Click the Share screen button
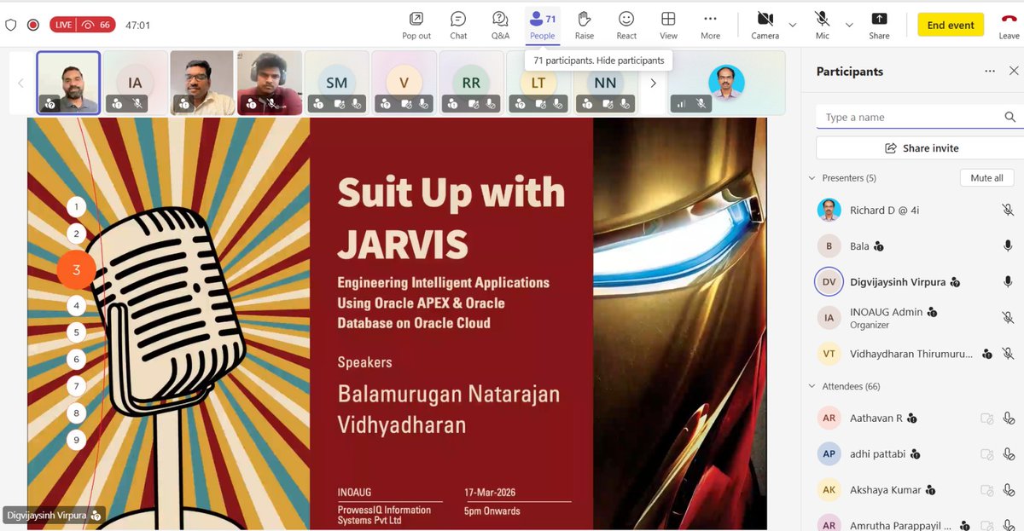The width and height of the screenshot is (1024, 531). [879, 25]
